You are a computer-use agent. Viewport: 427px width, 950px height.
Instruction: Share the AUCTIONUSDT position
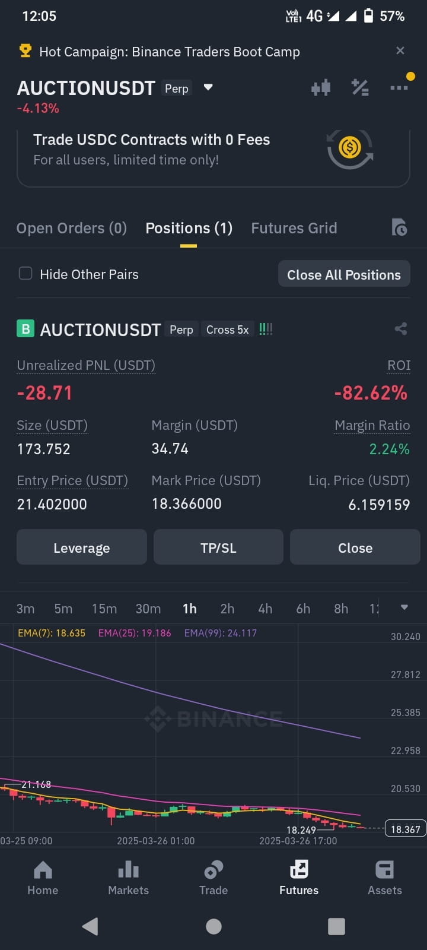[401, 329]
